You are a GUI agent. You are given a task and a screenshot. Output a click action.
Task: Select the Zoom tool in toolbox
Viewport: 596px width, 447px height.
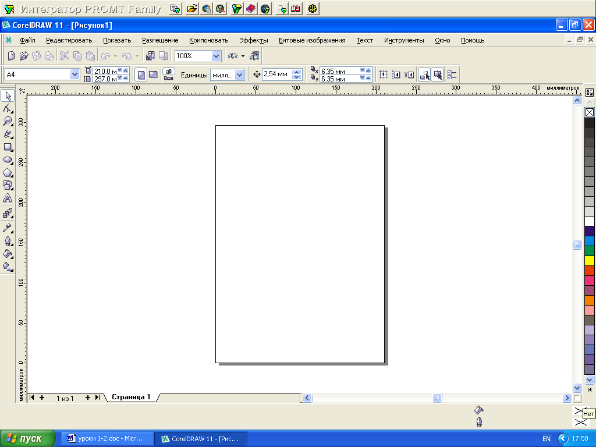click(x=8, y=121)
